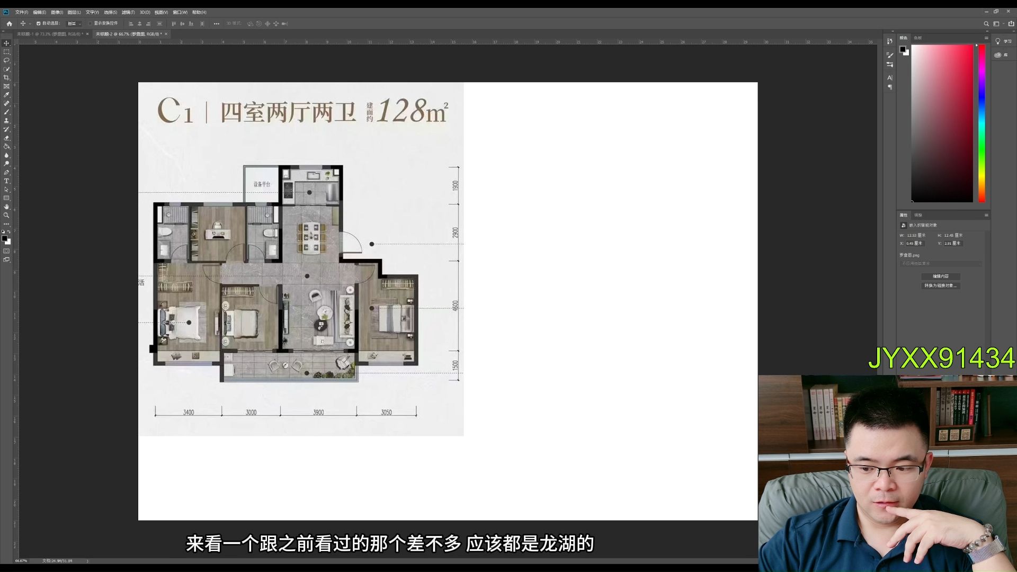Select the Pen tool
The height and width of the screenshot is (572, 1017).
pos(6,173)
